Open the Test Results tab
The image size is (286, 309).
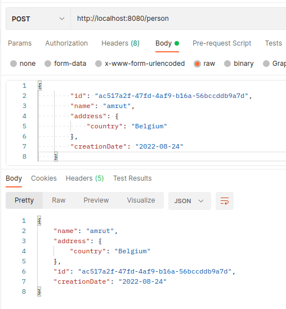click(132, 178)
